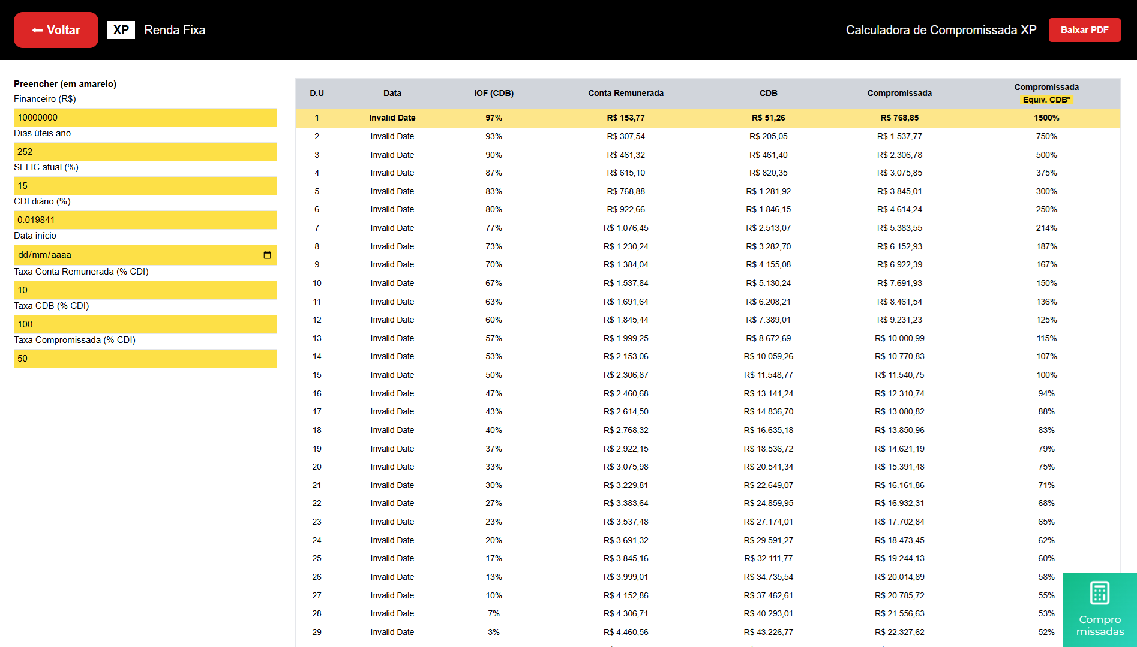This screenshot has height=647, width=1137.
Task: Click the Voltar back button
Action: [x=56, y=30]
